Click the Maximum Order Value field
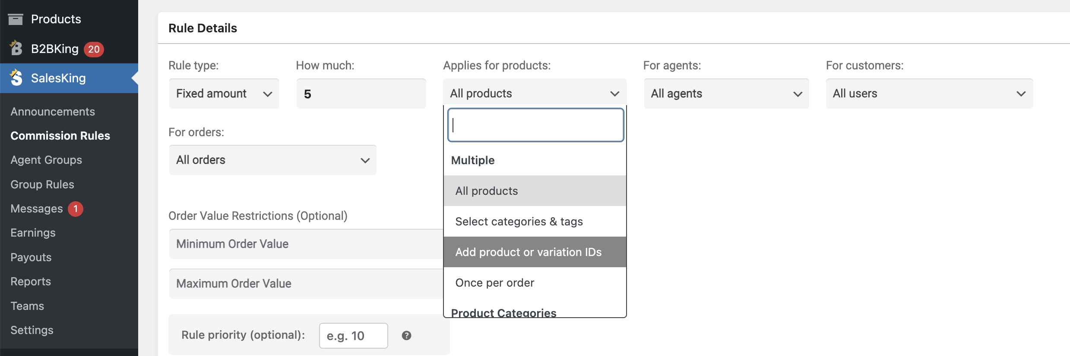 306,284
